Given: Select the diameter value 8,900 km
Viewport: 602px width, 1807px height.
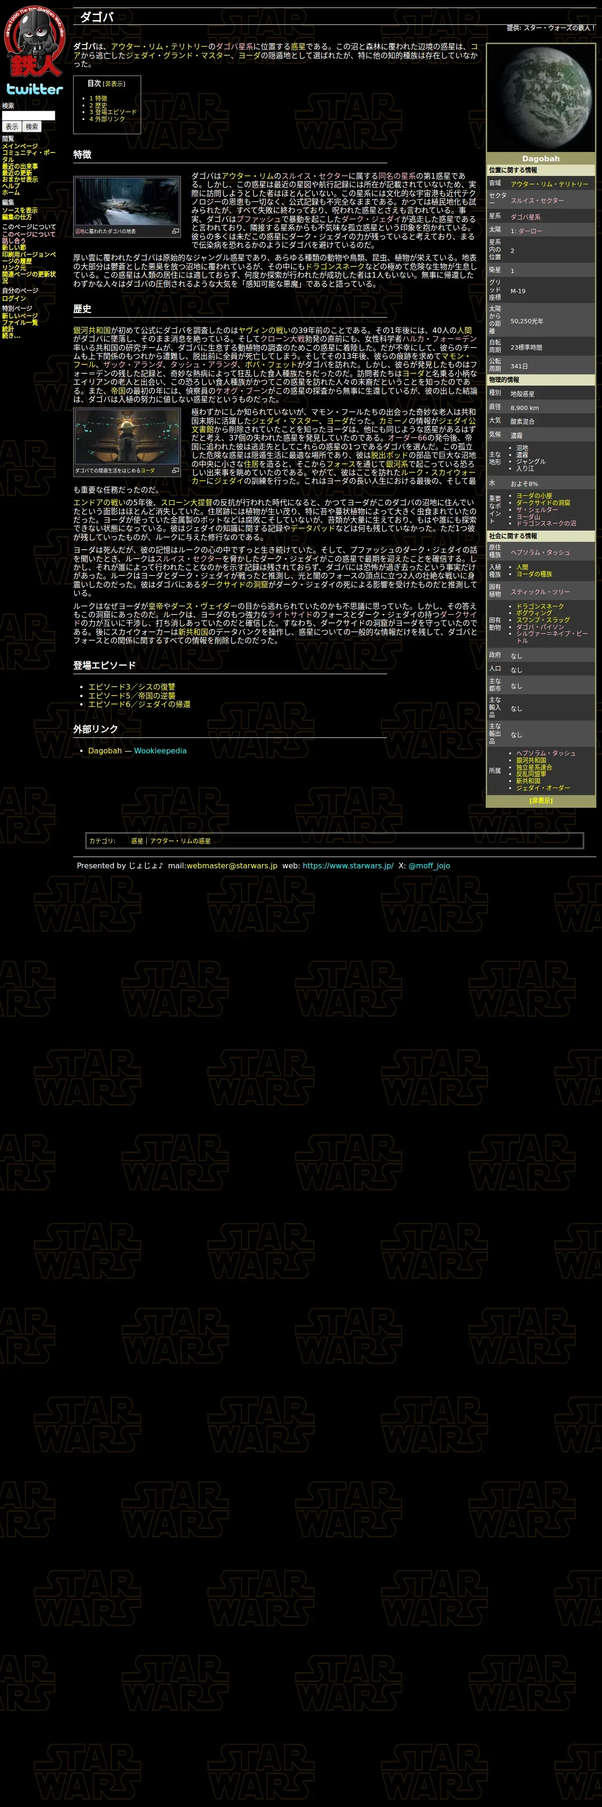Looking at the screenshot, I should [x=524, y=408].
